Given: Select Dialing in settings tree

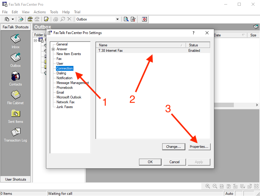Looking at the screenshot, I should coord(61,73).
